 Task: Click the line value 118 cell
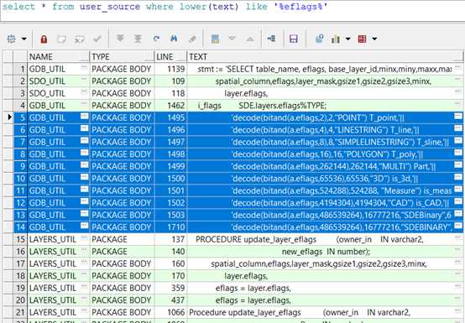pos(171,93)
